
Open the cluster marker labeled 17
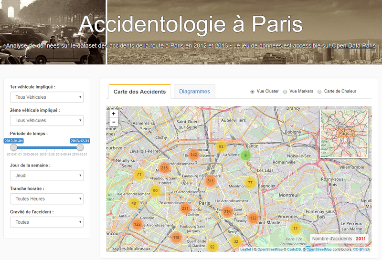click(x=295, y=229)
